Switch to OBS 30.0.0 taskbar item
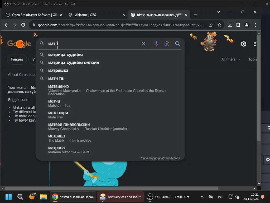The image size is (270, 203). 168,197
